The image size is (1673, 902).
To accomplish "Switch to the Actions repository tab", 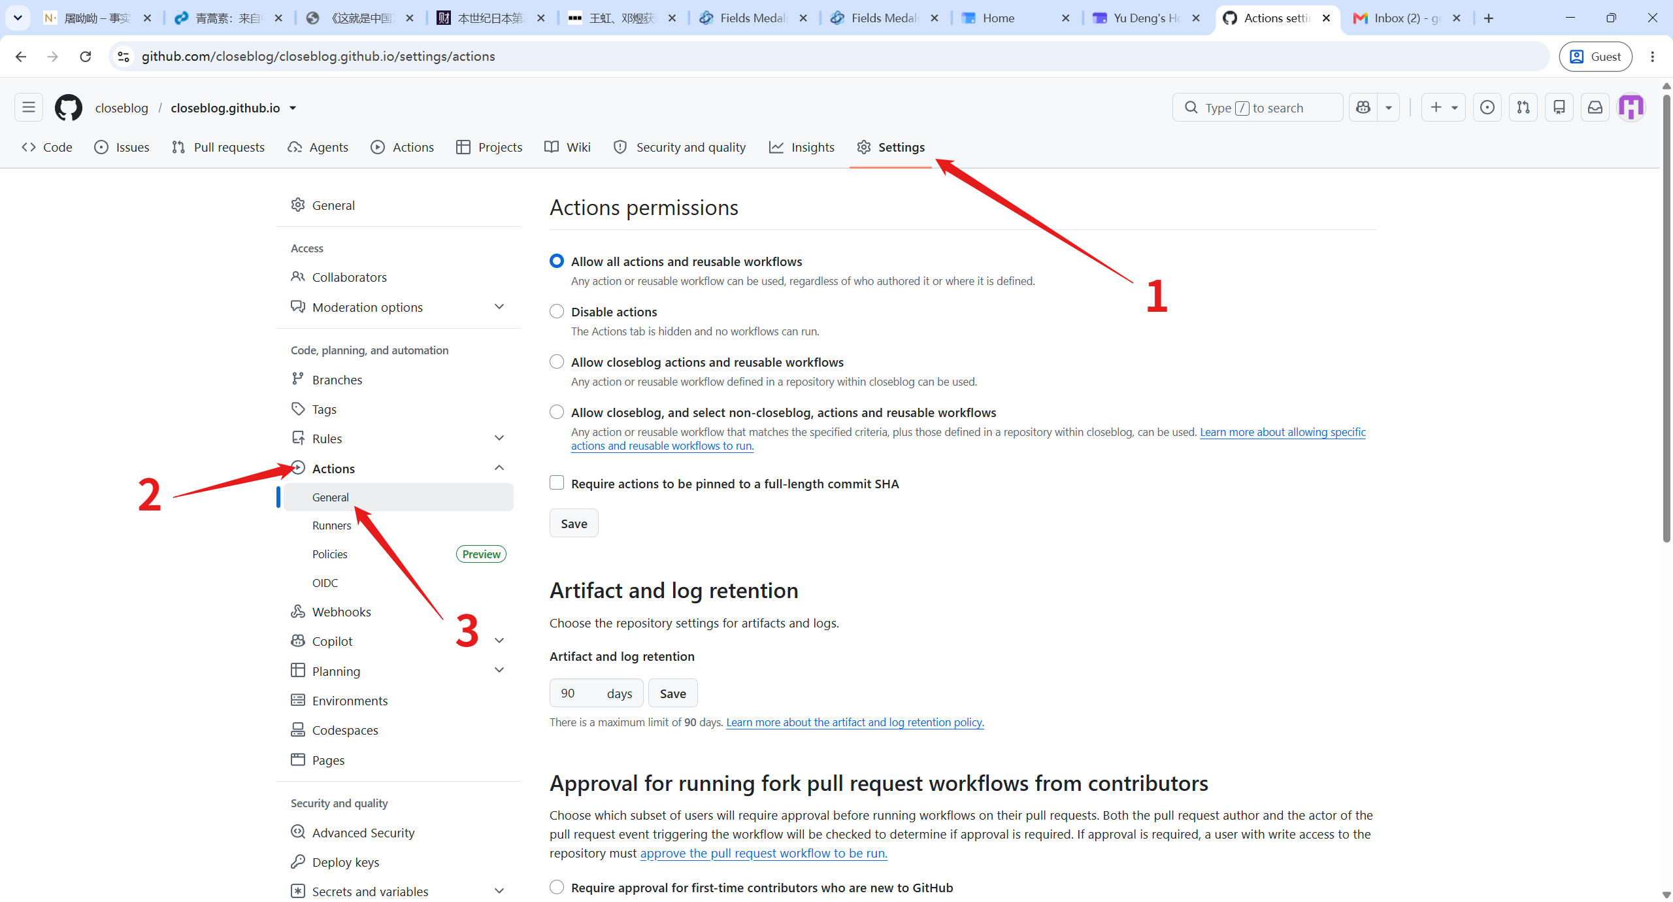I will coord(402,147).
